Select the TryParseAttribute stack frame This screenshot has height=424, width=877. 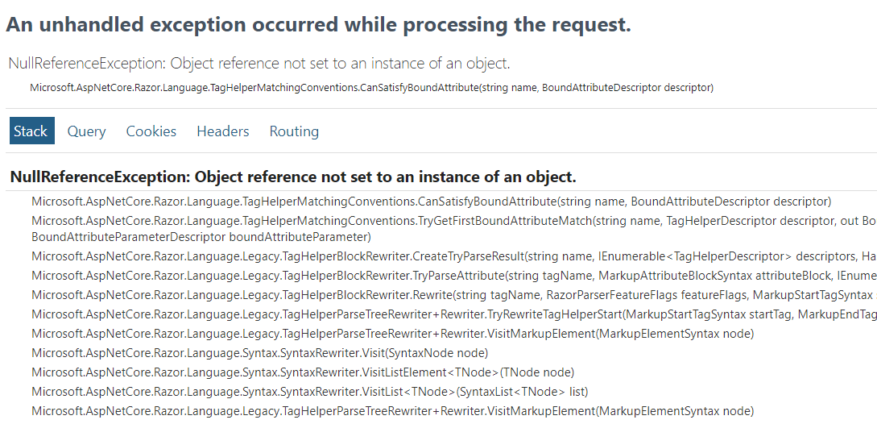click(451, 276)
